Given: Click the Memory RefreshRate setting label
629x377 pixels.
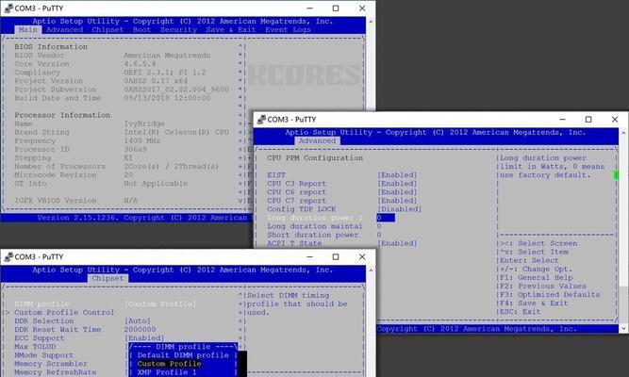Looking at the screenshot, I should pos(56,372).
